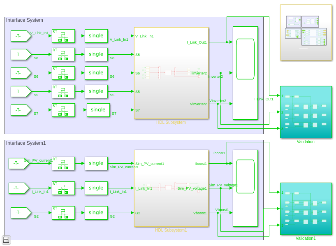Select the Interface System1 area title

[x=26, y=143]
